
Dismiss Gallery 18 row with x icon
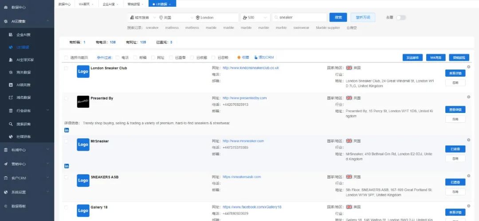pyautogui.click(x=469, y=206)
